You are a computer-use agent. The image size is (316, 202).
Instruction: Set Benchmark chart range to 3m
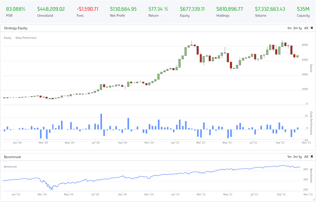click(295, 157)
